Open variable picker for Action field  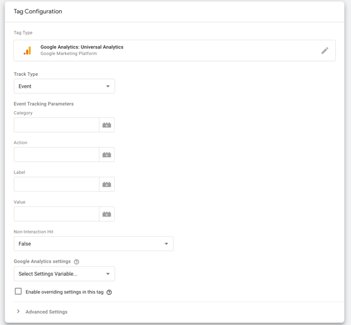[x=107, y=155]
